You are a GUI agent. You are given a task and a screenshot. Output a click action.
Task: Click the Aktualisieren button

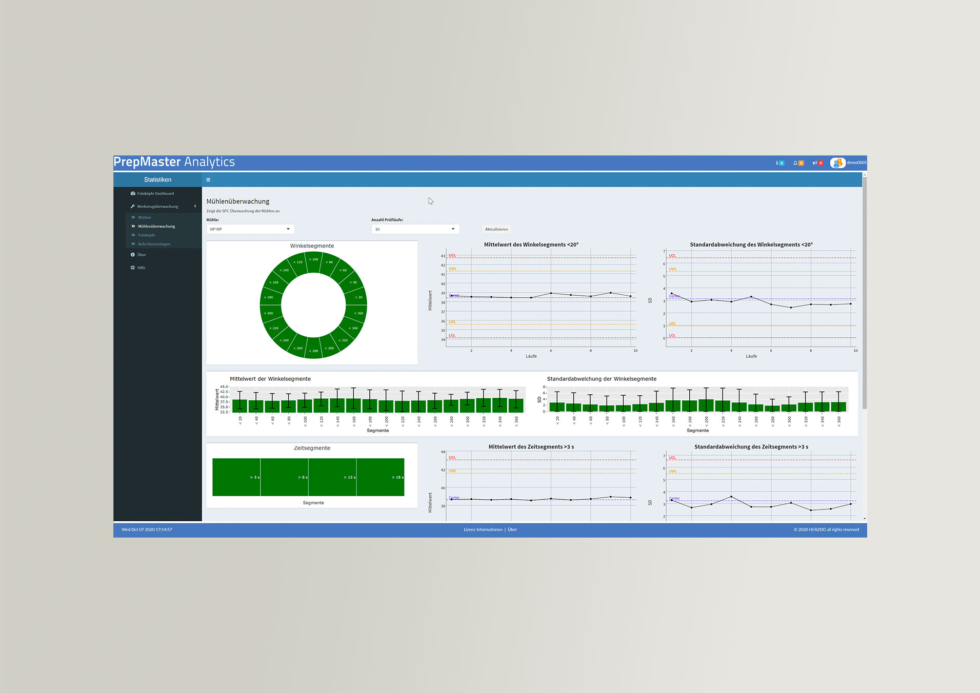point(496,229)
